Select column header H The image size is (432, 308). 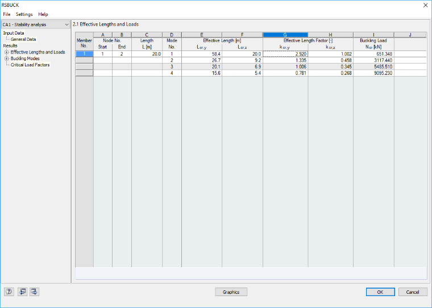[330, 35]
